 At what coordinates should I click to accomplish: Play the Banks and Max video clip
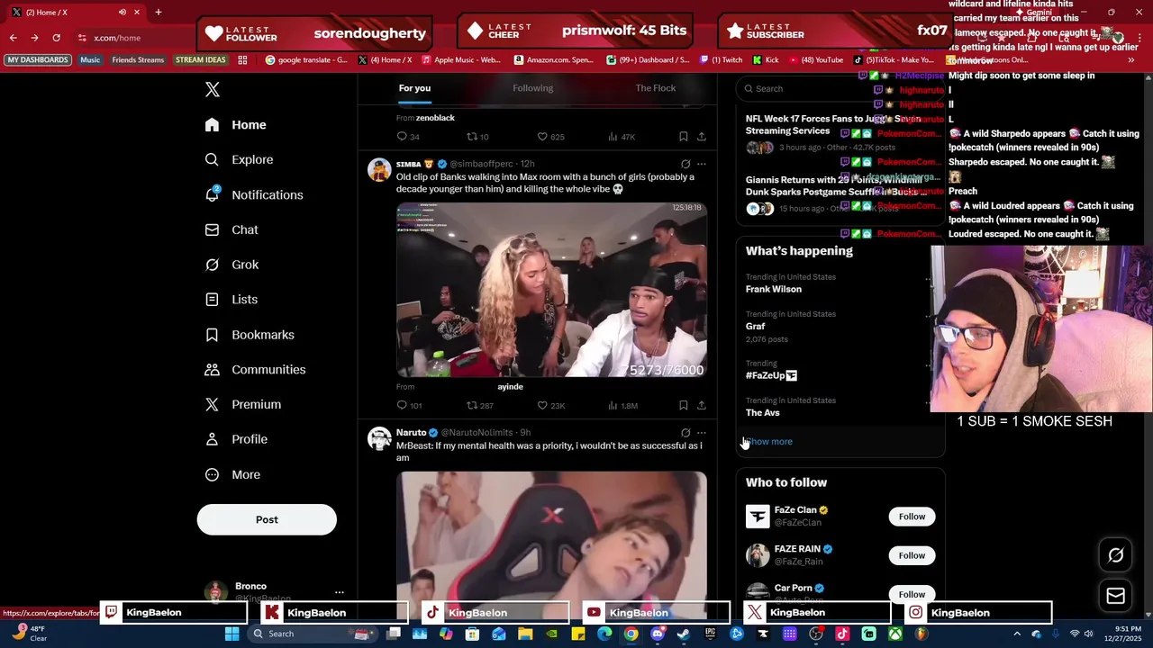551,290
